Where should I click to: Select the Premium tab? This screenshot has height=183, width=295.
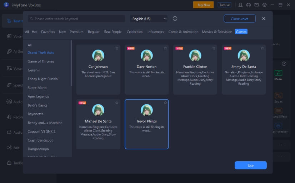pyautogui.click(x=76, y=32)
